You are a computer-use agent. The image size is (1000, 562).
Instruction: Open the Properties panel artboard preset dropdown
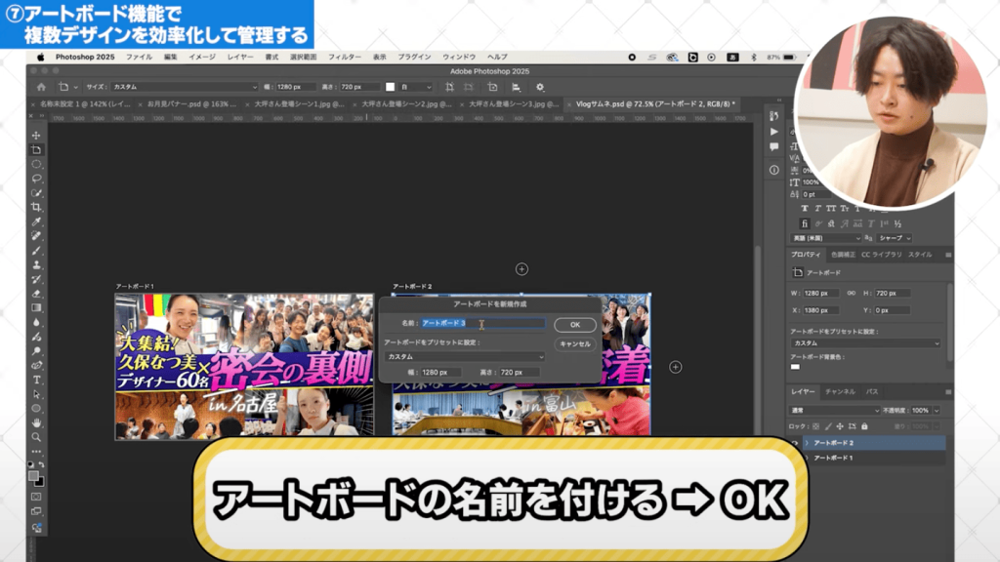(x=865, y=342)
